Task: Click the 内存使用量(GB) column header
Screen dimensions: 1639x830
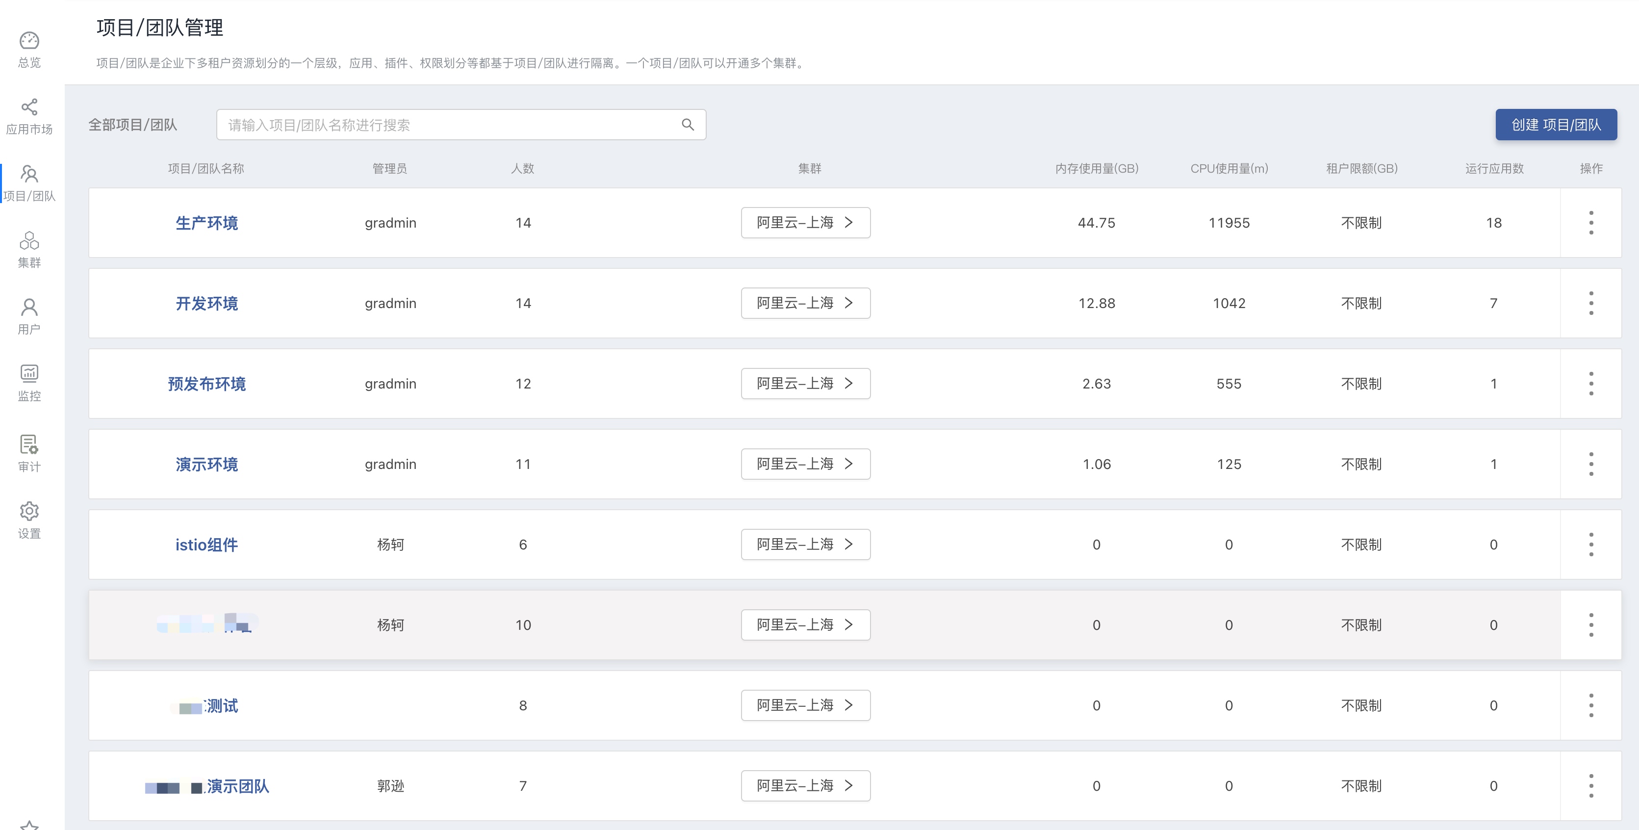Action: click(x=1097, y=169)
